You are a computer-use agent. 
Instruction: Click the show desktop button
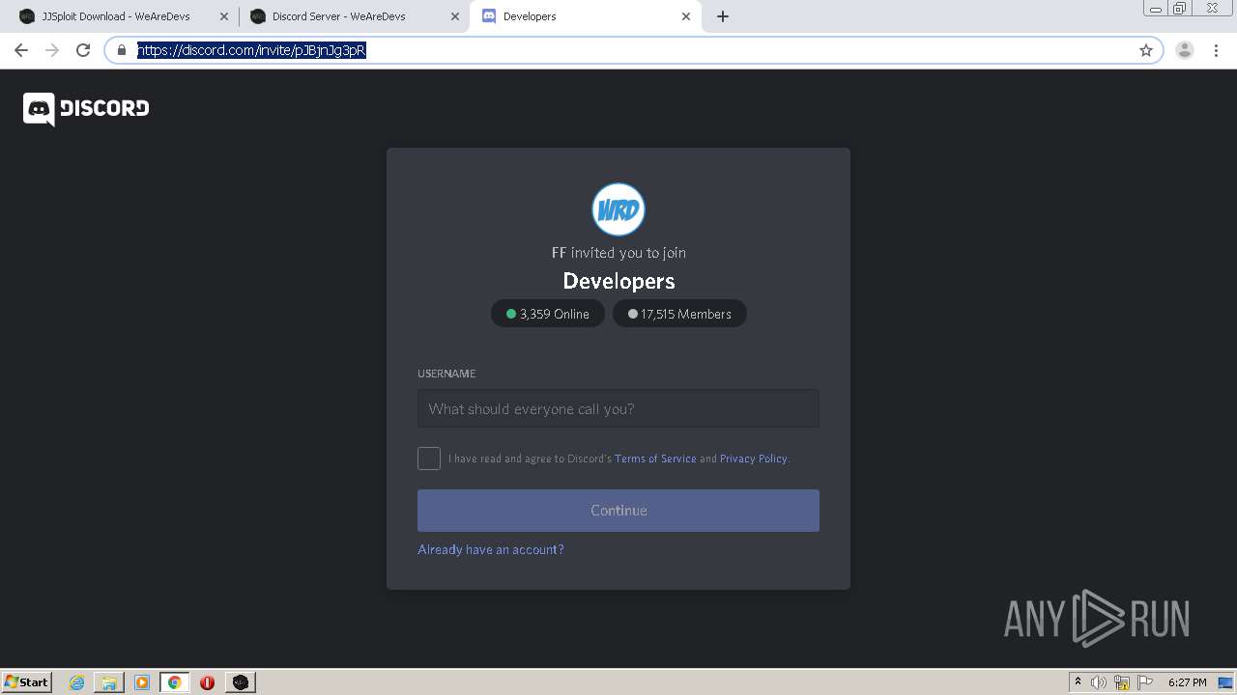click(1226, 682)
